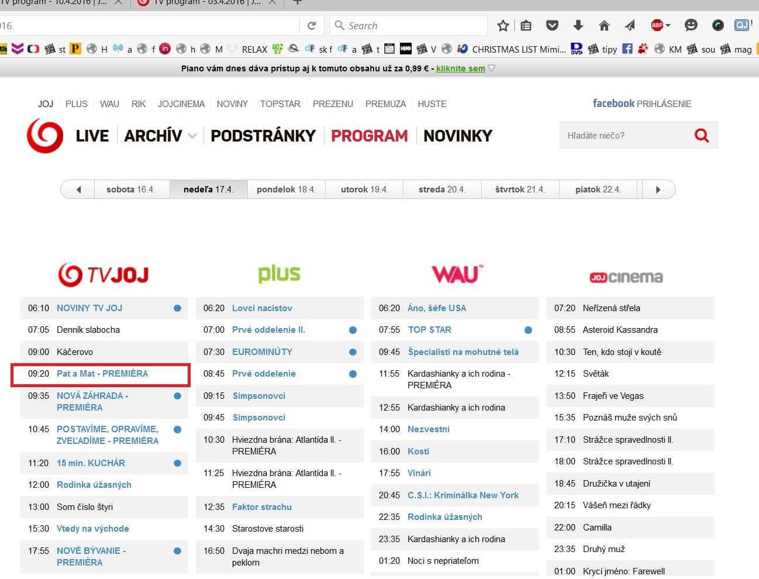Open 'Pat a Mat - PREMIÉRA' program
The height and width of the screenshot is (579, 759).
click(x=102, y=374)
